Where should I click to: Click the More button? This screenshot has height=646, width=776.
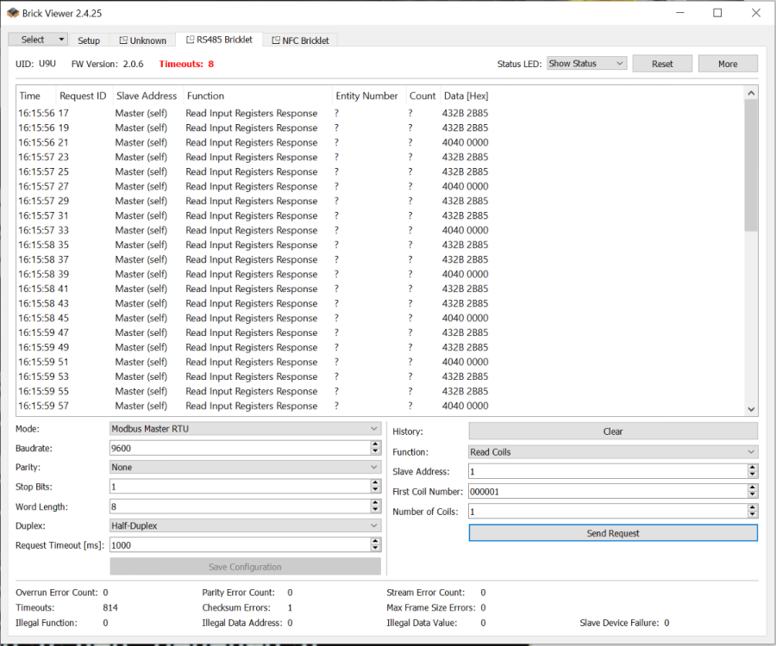(x=728, y=64)
